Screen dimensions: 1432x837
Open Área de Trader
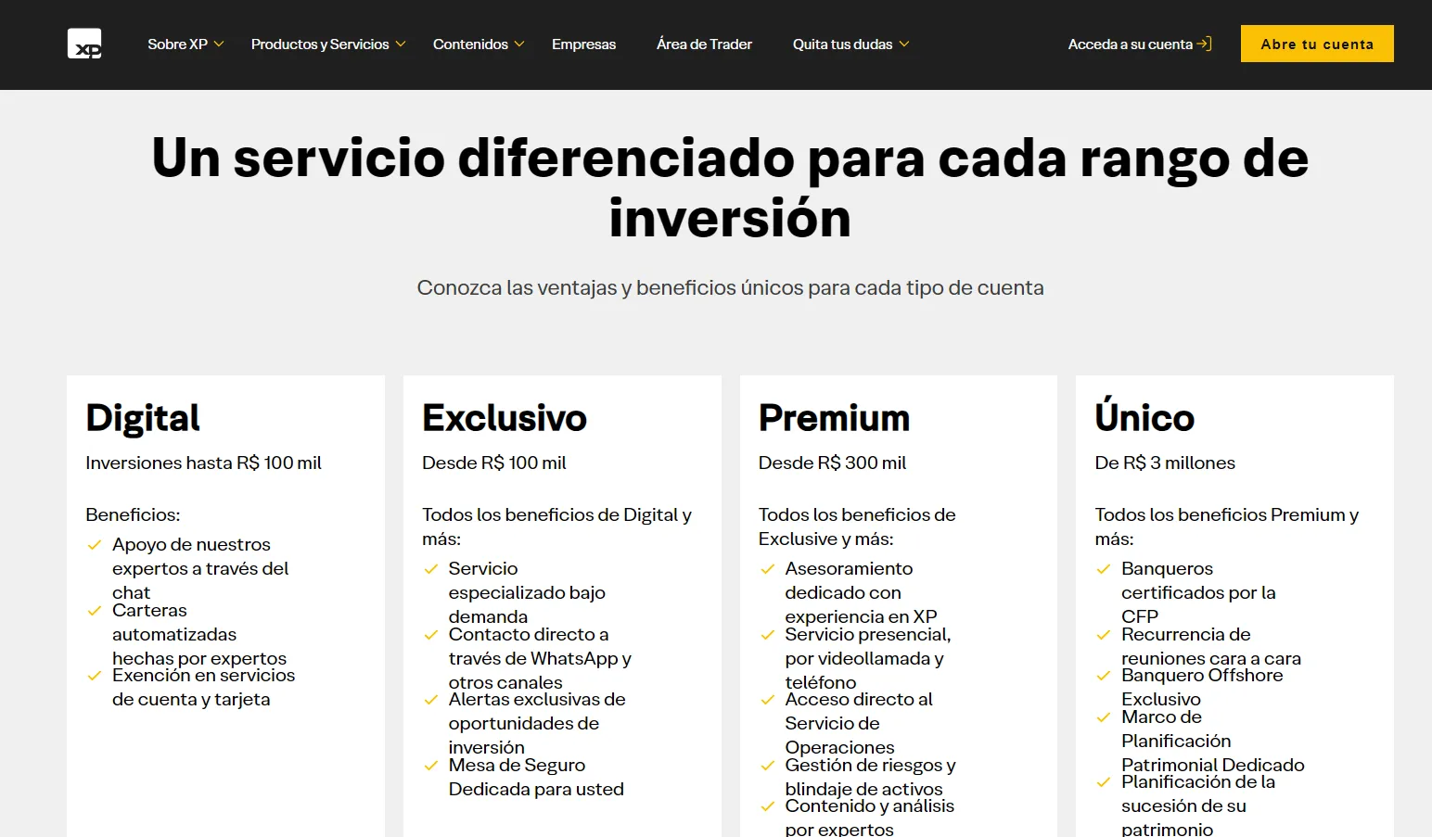point(704,44)
